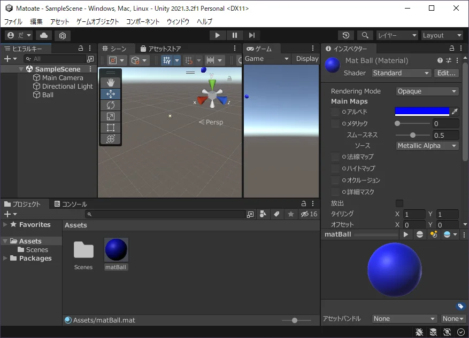Toggle hidden packages count 16
Image resolution: width=469 pixels, height=338 pixels.
coord(309,214)
